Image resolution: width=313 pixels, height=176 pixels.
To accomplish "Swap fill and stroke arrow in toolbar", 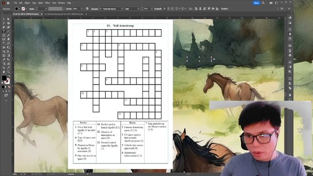I will [8, 76].
